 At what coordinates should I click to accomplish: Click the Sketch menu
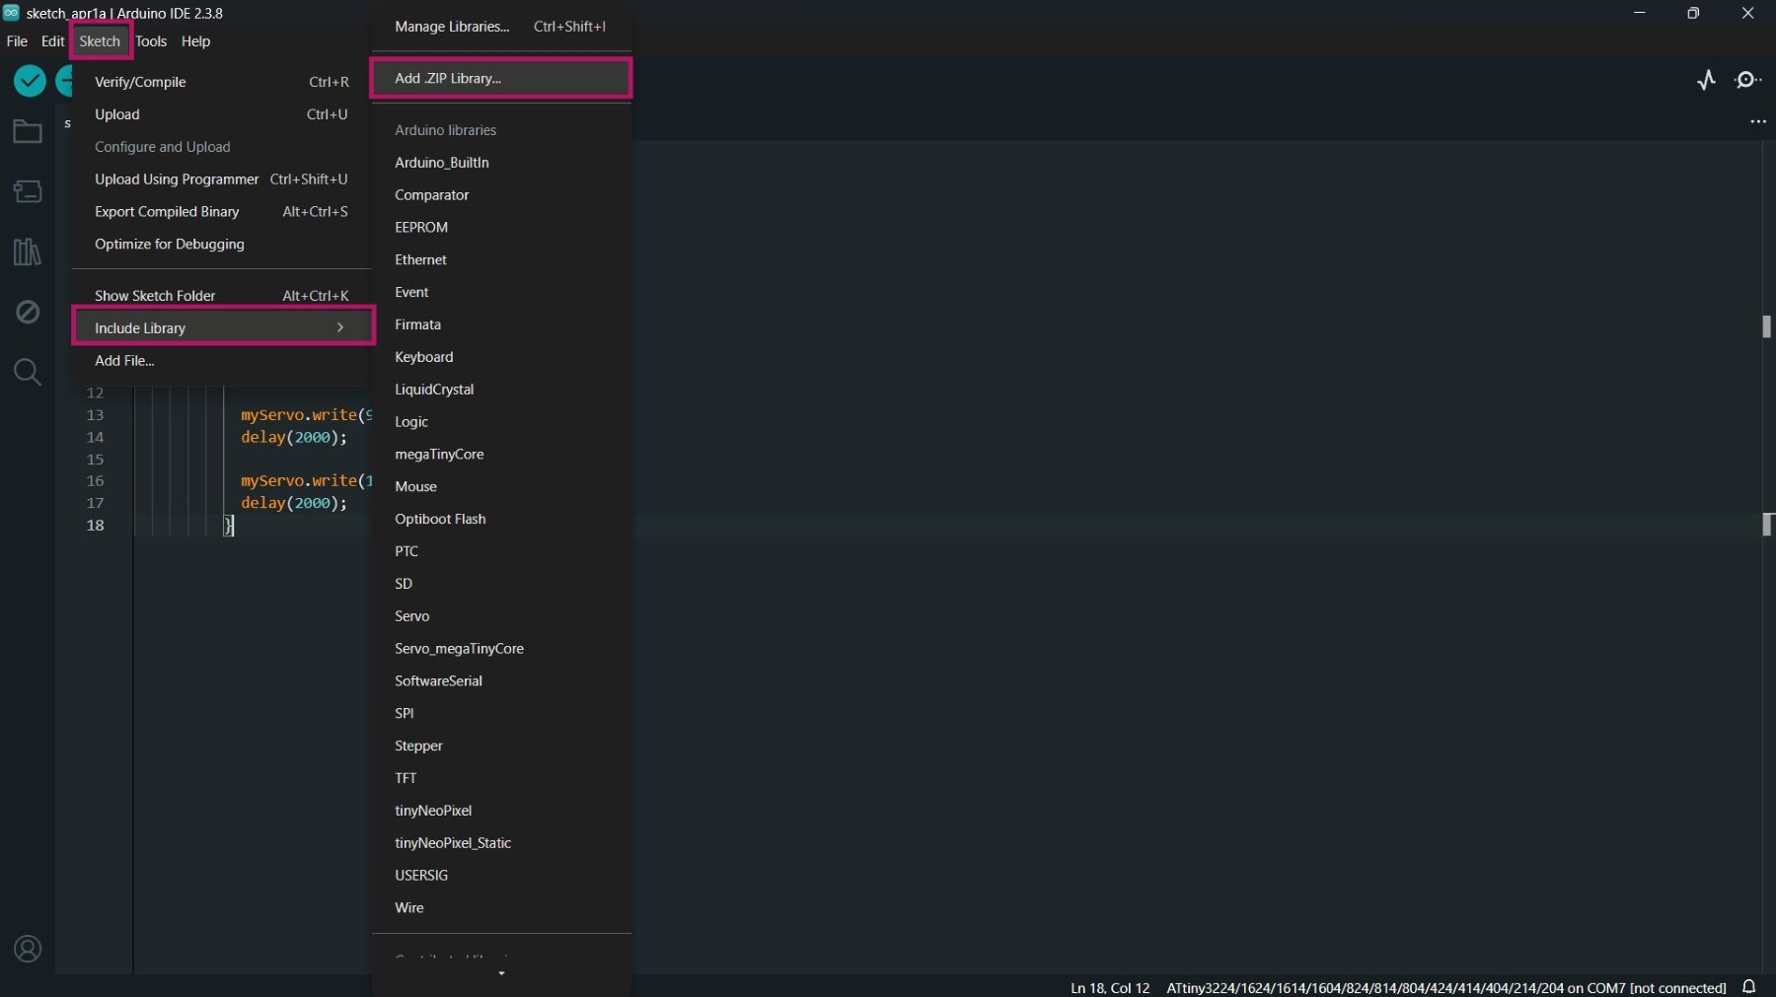(x=100, y=41)
